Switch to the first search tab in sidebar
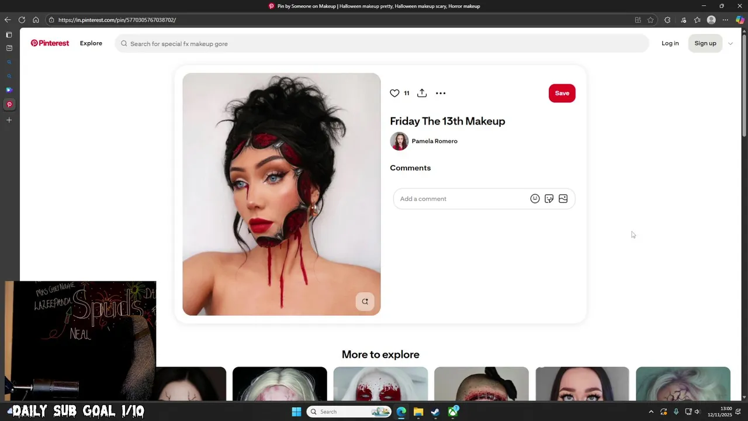Screen dimensions: 748x421 pos(9,62)
